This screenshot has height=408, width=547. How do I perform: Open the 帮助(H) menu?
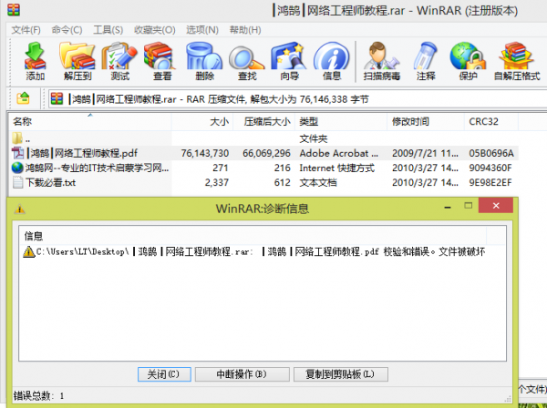245,30
